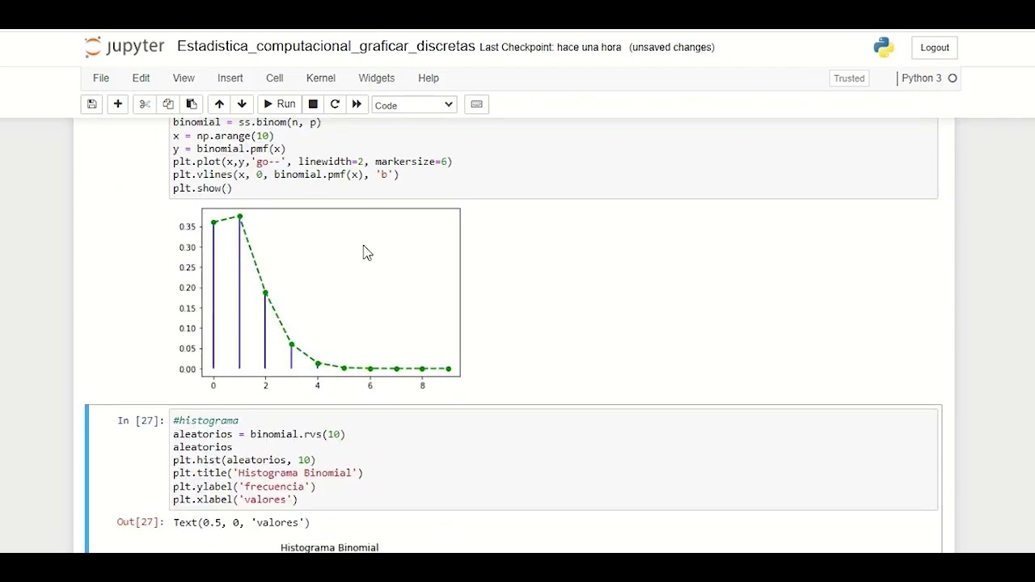Click the Python 3 kernel name

[x=922, y=78]
